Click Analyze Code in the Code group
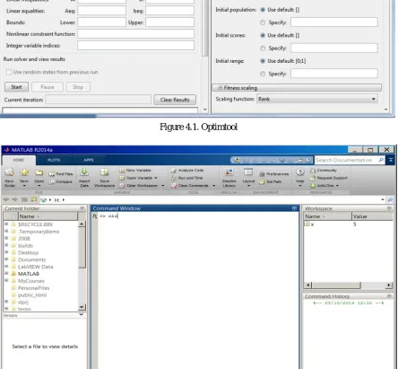398x369 pixels. (x=187, y=171)
